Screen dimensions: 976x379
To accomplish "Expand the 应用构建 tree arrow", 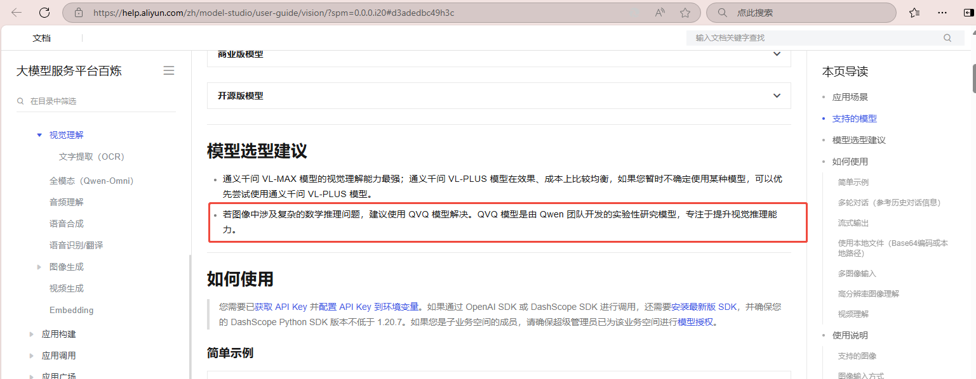I will coord(32,334).
